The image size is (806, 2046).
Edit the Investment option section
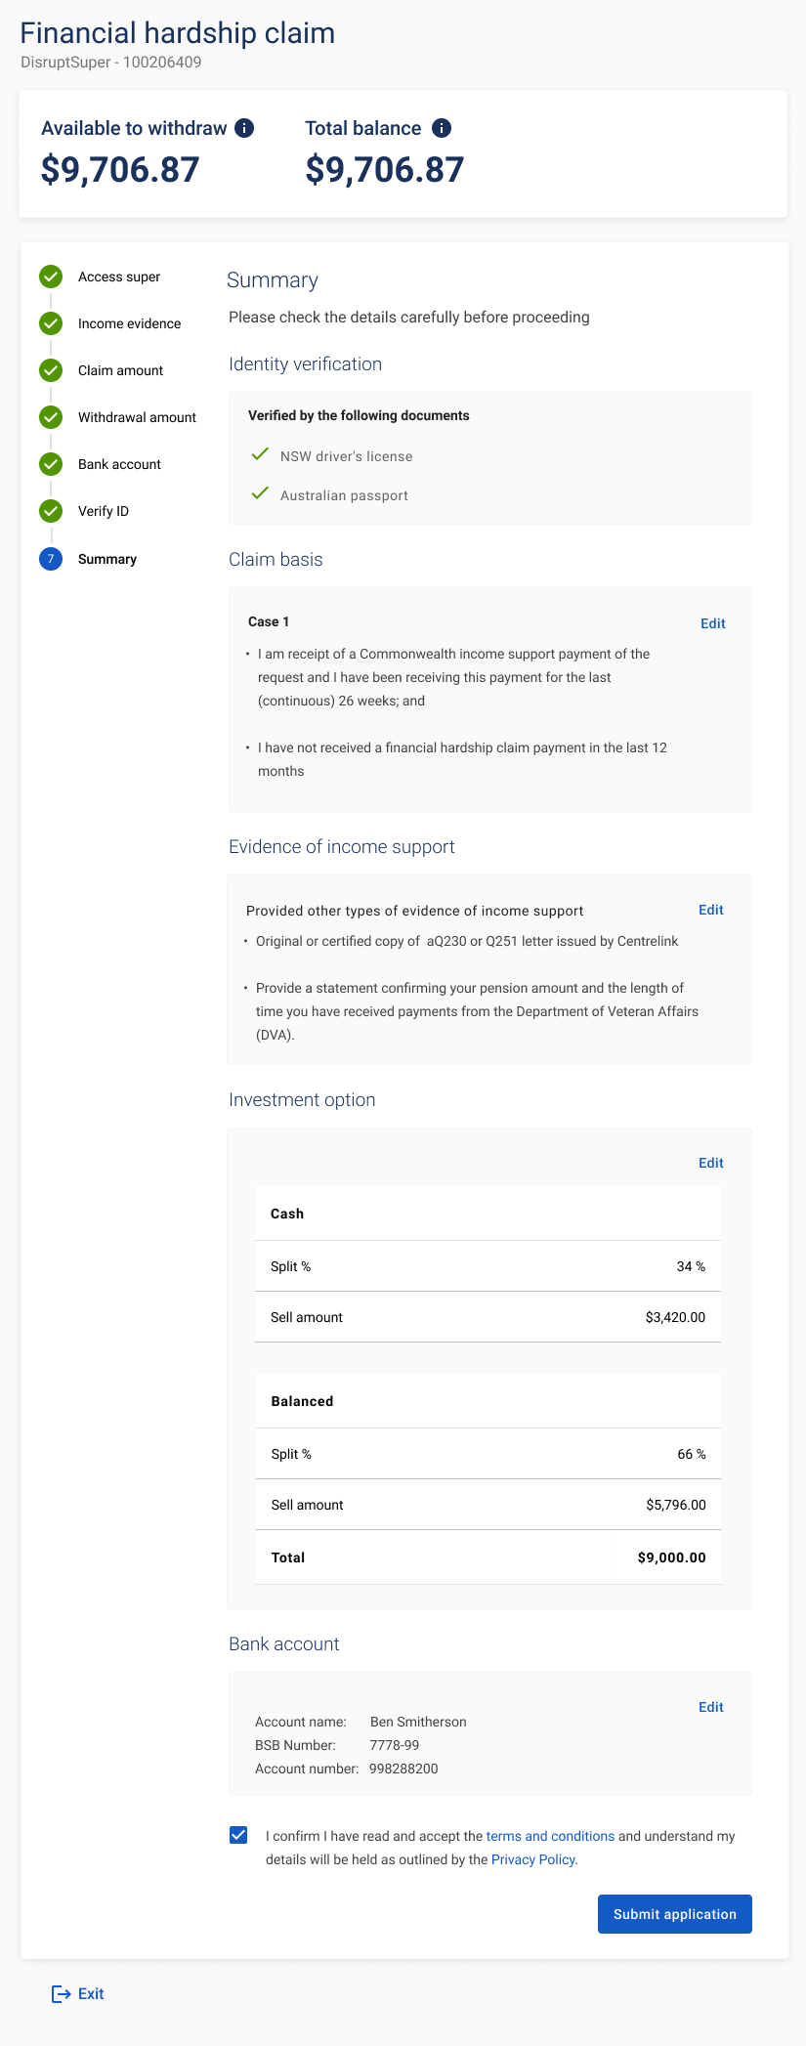click(x=711, y=1163)
